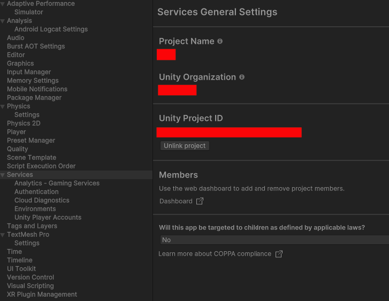Open Android Logcat Settings

point(51,29)
